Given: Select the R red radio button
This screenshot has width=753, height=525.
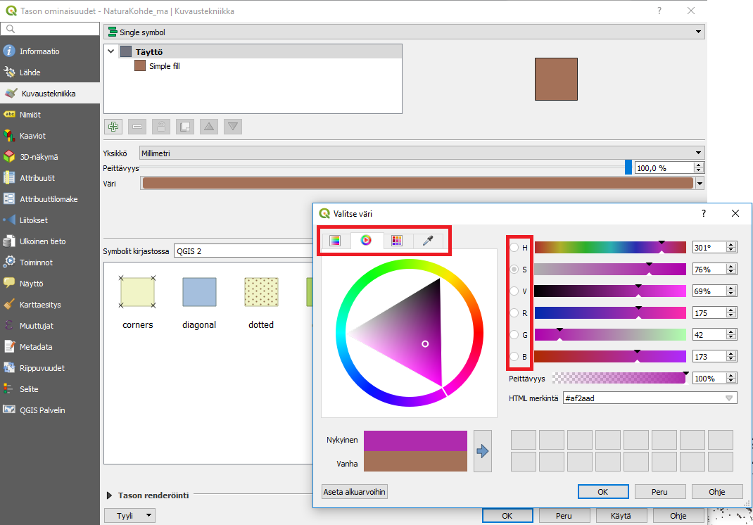Looking at the screenshot, I should tap(514, 313).
